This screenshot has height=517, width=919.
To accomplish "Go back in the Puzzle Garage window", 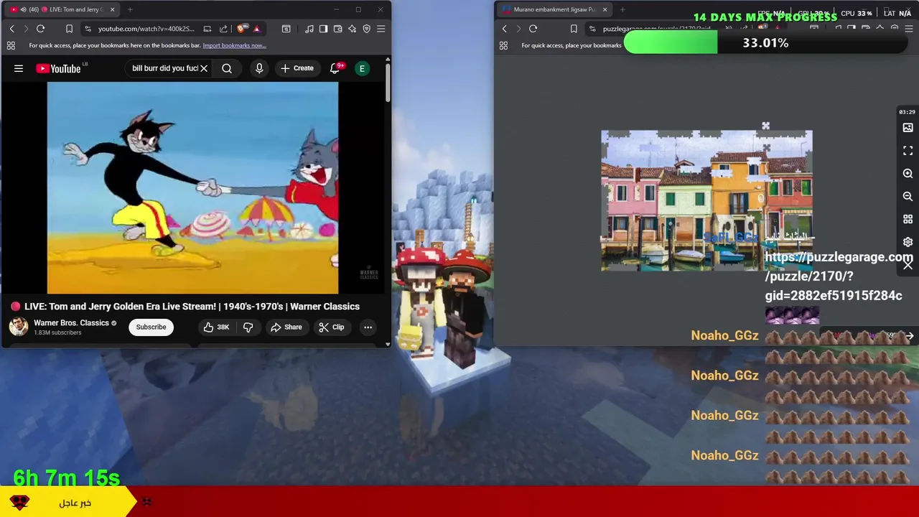I will [x=504, y=29].
